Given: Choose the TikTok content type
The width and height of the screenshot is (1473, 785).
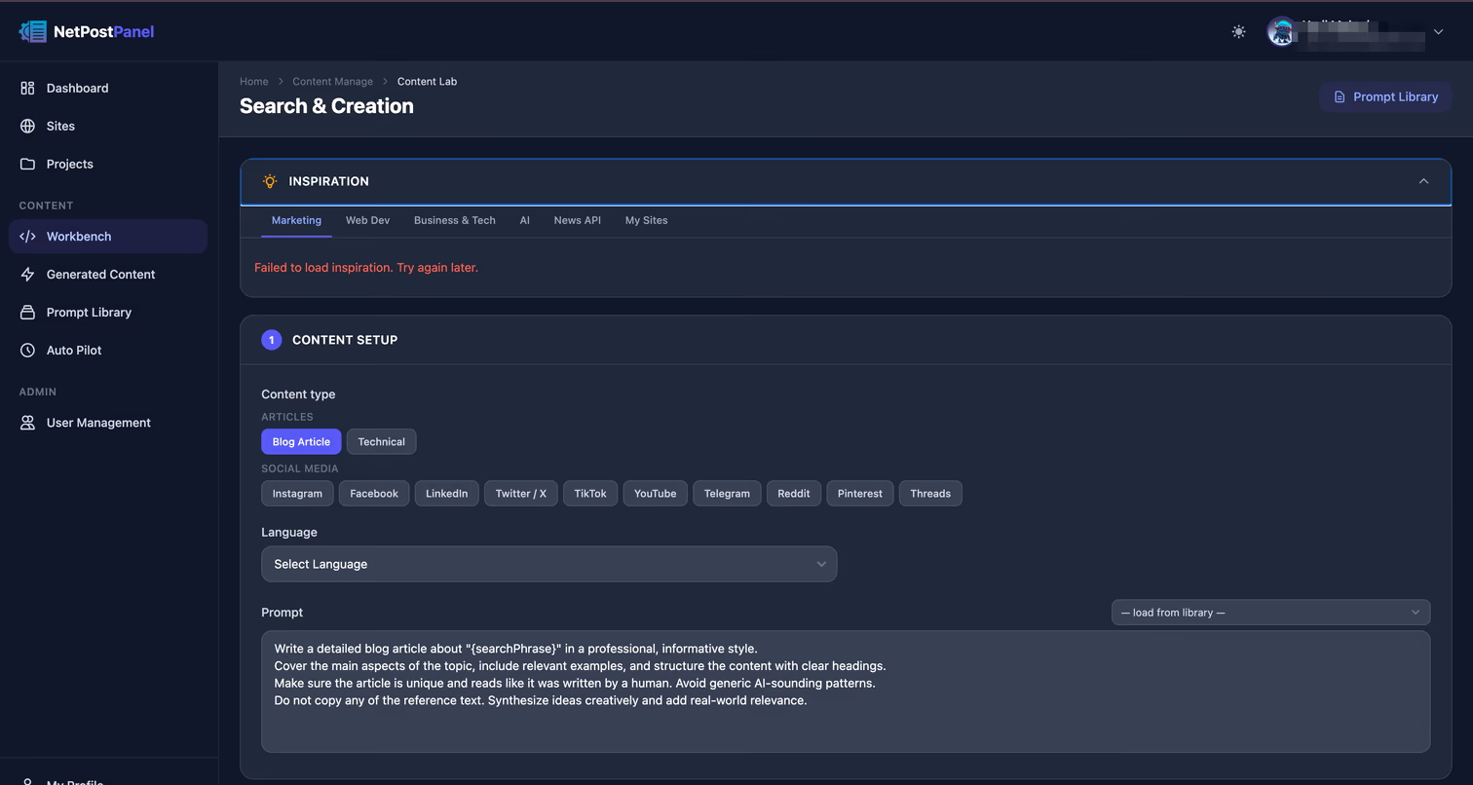Looking at the screenshot, I should (590, 494).
